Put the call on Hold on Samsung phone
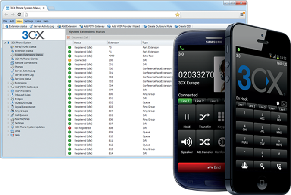Image resolution: width=291 pixels, height=195 pixels. tap(187, 117)
